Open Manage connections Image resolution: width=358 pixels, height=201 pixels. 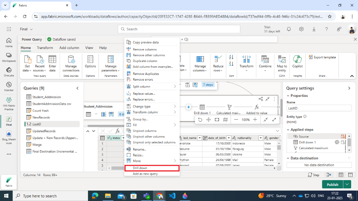(71, 64)
